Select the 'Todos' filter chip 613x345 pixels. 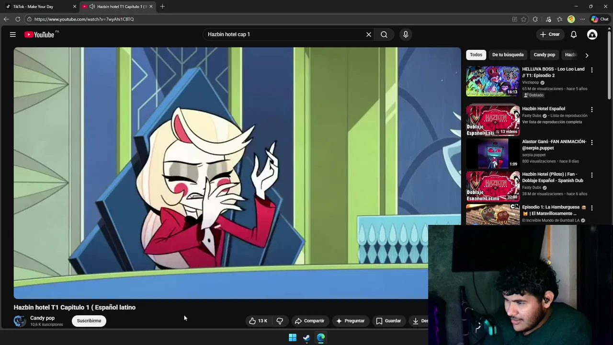tap(476, 55)
